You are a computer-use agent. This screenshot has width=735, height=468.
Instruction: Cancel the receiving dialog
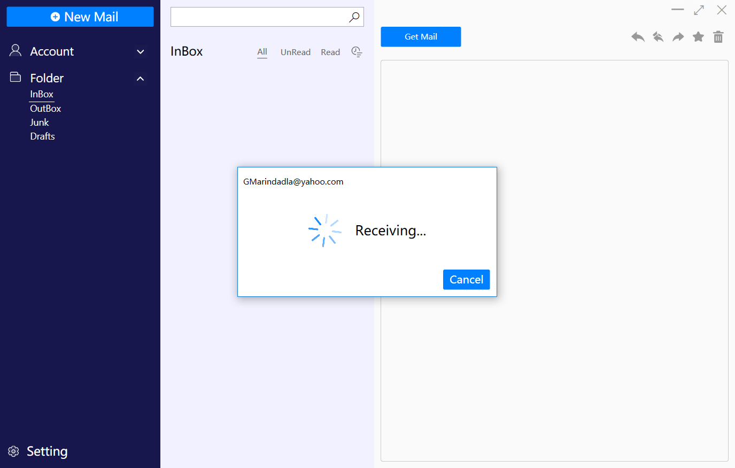(x=466, y=280)
